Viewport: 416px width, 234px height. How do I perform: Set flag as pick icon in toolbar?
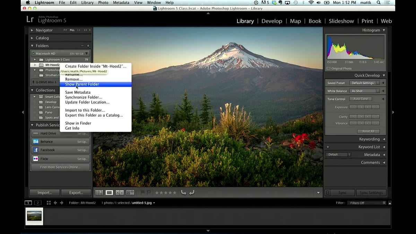(142, 192)
